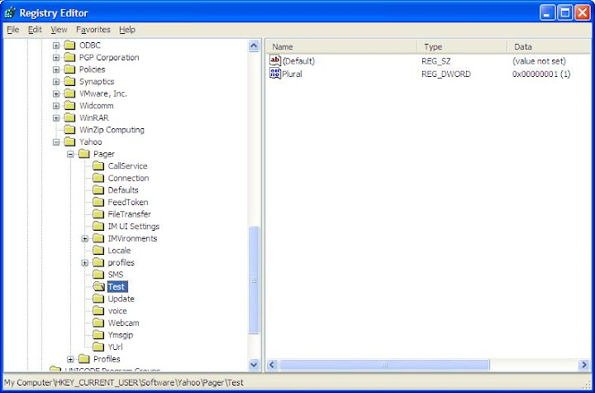Screen dimensions: 595x393
Task: Click the Webcam folder icon
Action: pyautogui.click(x=98, y=323)
